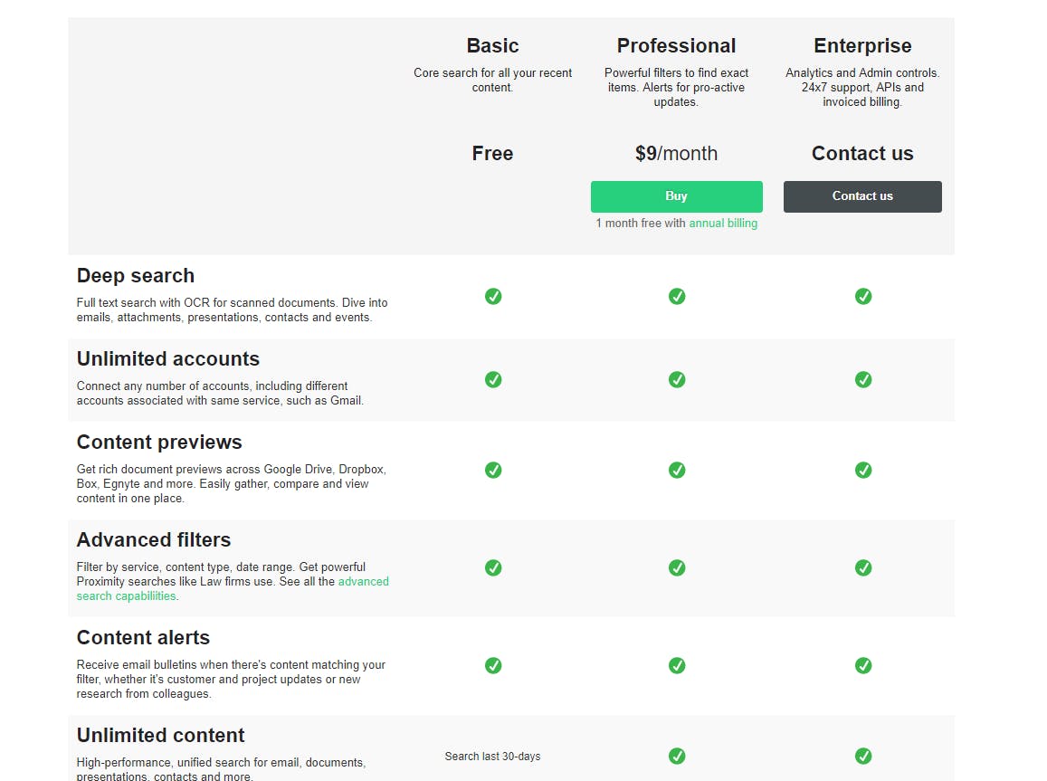
Task: Click Advanced filters checkmark under Enterprise
Action: click(x=863, y=567)
